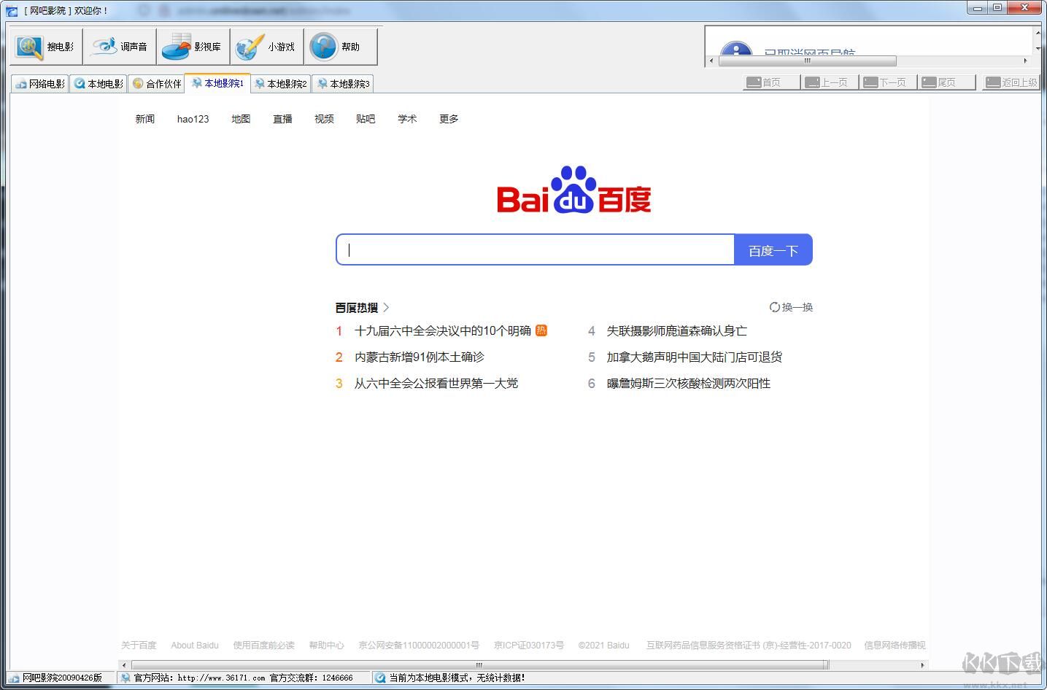Screen dimensions: 1047x690
Task: Open the 调声音 volume adjustment tool
Action: tap(120, 46)
